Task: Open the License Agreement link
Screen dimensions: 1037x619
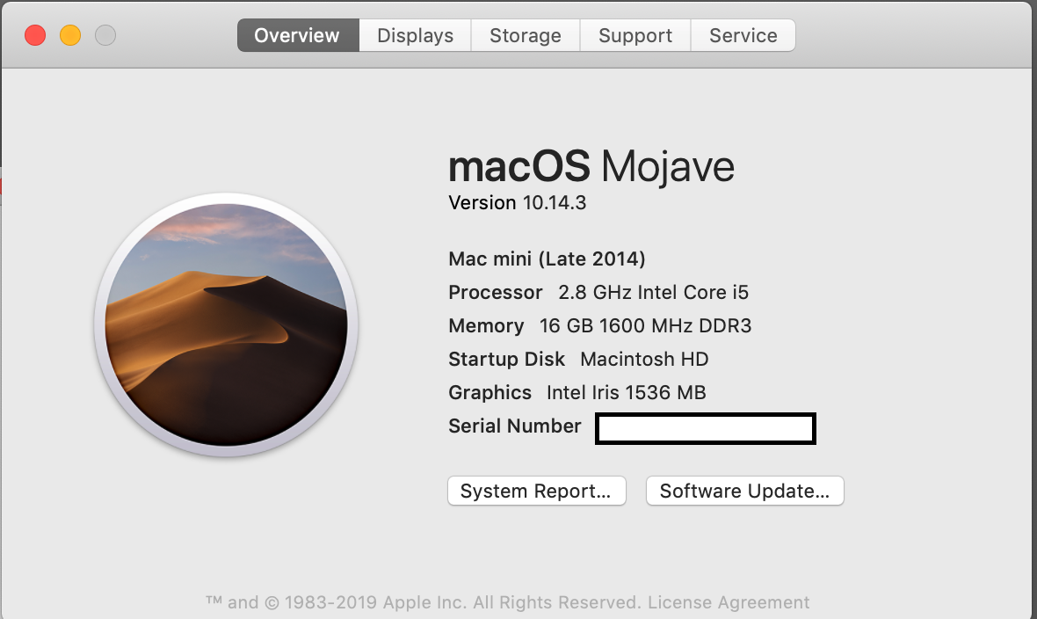Action: pyautogui.click(x=729, y=602)
